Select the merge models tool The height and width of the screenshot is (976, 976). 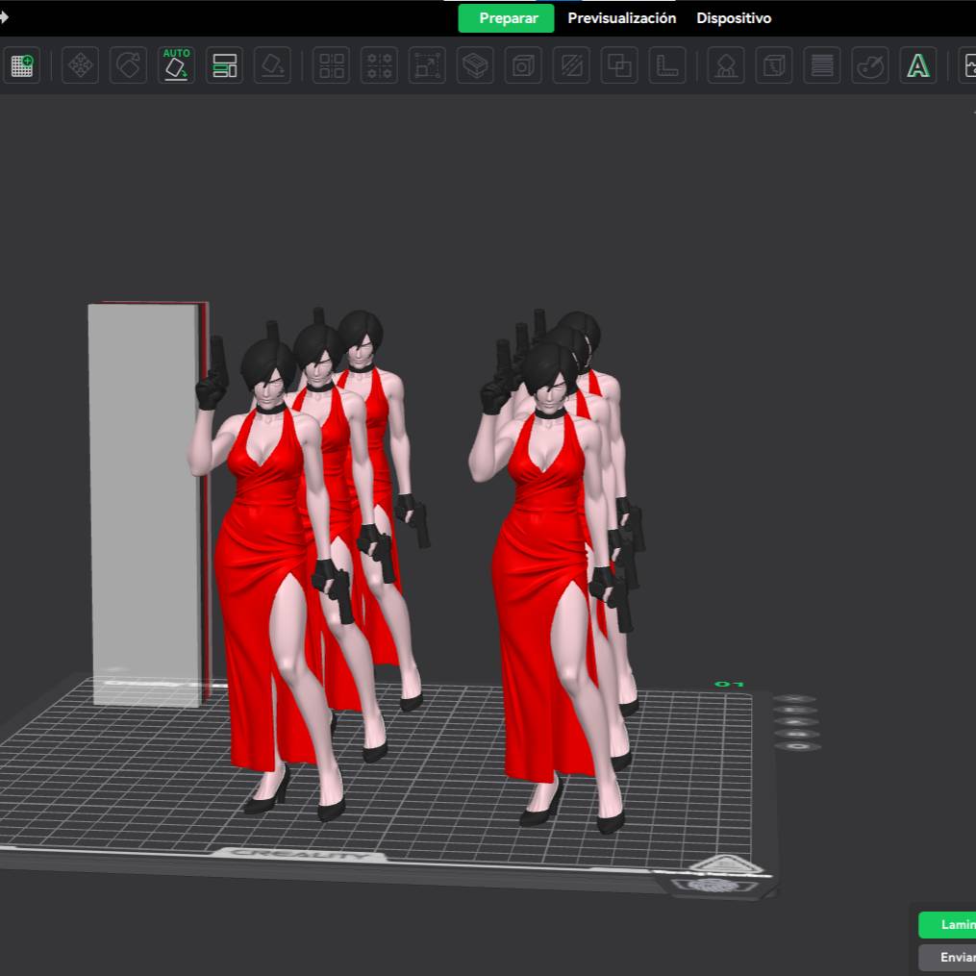tap(618, 65)
